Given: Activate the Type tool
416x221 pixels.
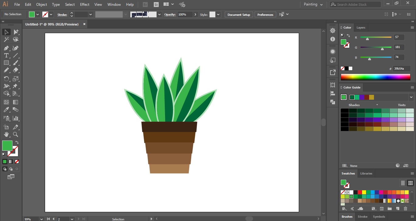Looking at the screenshot, I should [6, 55].
